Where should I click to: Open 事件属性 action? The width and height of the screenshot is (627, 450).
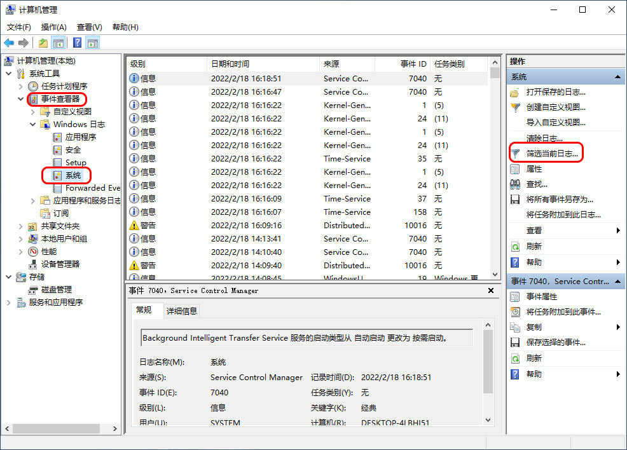[x=541, y=297]
